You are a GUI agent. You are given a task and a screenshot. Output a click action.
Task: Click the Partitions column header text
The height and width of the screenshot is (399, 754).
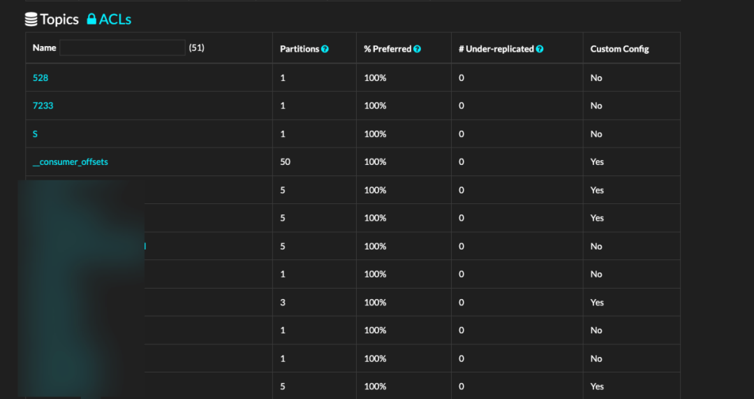pyautogui.click(x=300, y=49)
